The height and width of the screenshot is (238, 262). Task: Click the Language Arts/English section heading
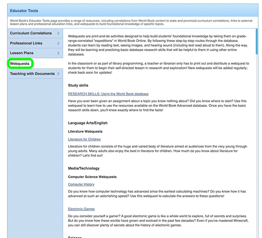[x=88, y=123]
